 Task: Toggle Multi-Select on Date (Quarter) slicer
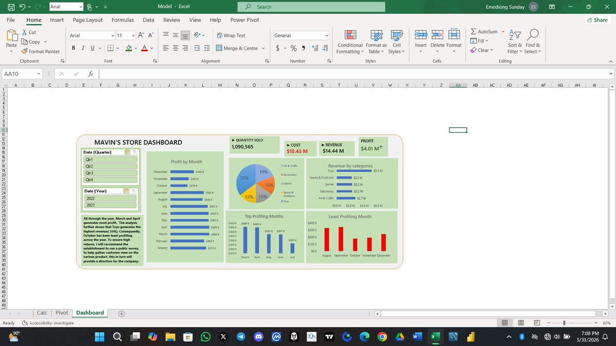[x=127, y=152]
